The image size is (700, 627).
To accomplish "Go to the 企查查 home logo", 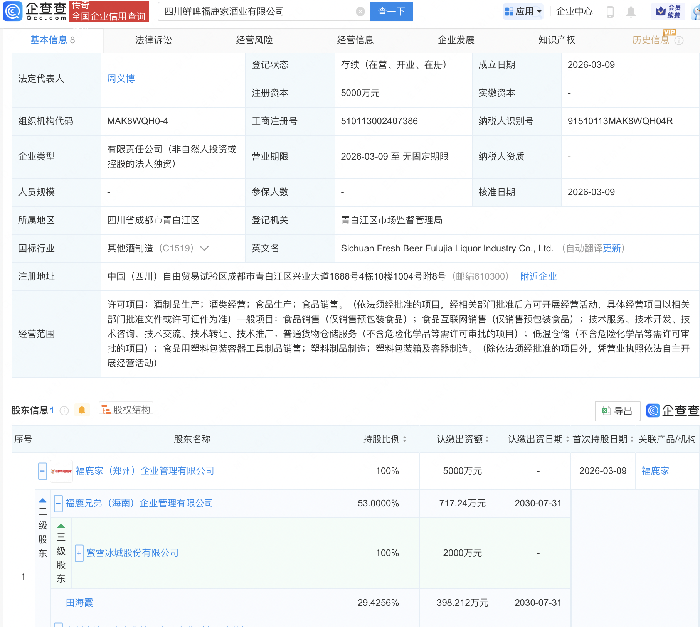I will click(35, 11).
